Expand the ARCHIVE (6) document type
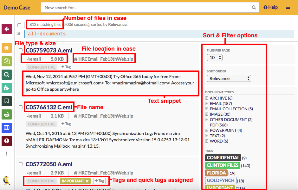The height and width of the screenshot is (190, 298). click(x=207, y=98)
